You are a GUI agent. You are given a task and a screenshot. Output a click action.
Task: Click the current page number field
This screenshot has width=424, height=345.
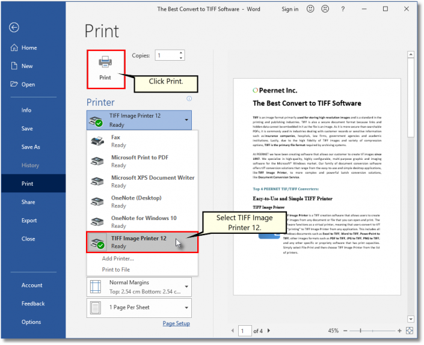[245, 331]
